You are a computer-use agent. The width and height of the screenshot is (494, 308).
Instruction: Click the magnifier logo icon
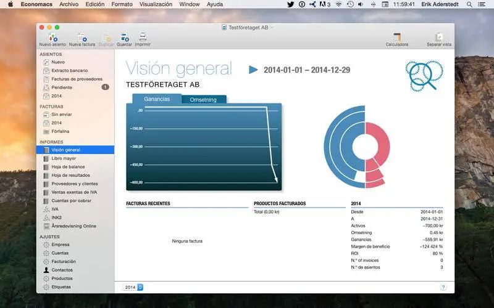[424, 76]
